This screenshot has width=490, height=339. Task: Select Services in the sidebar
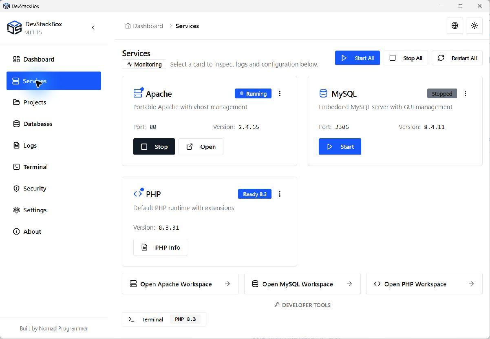click(54, 81)
